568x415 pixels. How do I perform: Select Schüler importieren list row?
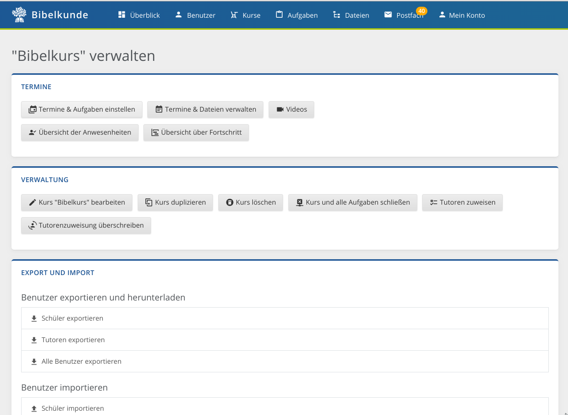(285, 407)
